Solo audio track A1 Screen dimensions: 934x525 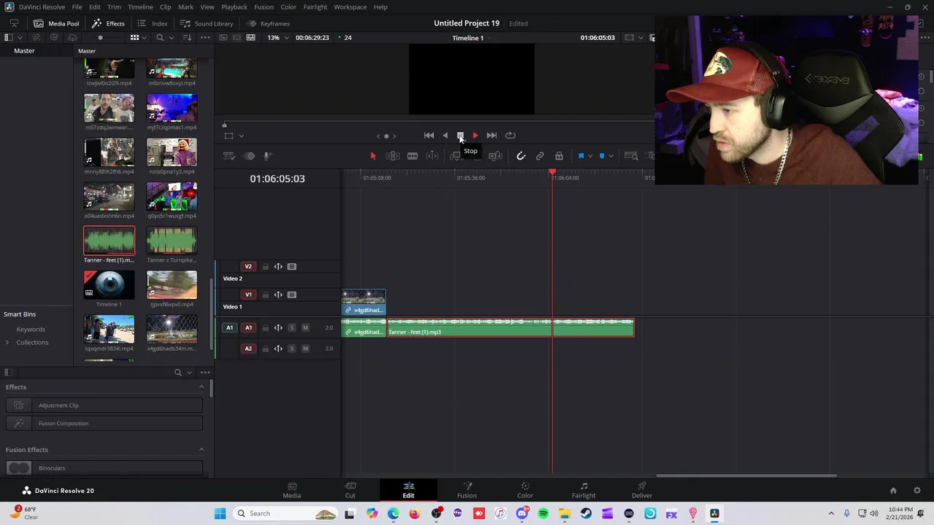292,327
